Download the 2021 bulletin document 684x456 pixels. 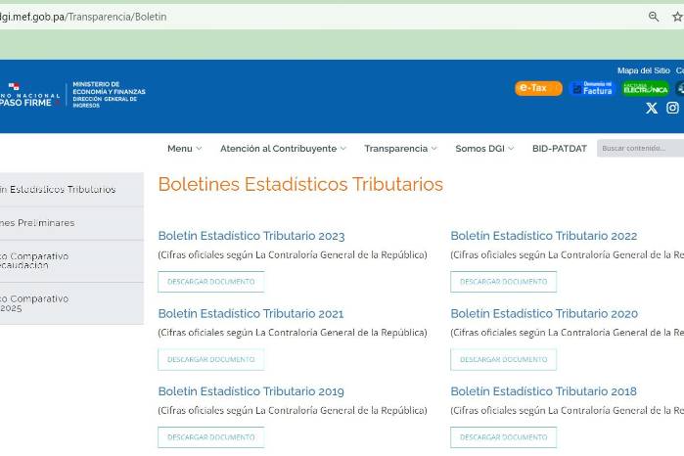coord(211,359)
